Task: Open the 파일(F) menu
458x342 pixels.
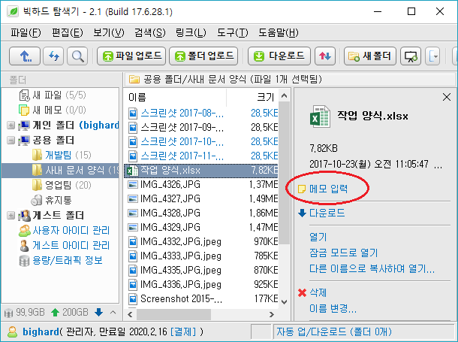Action: point(26,32)
